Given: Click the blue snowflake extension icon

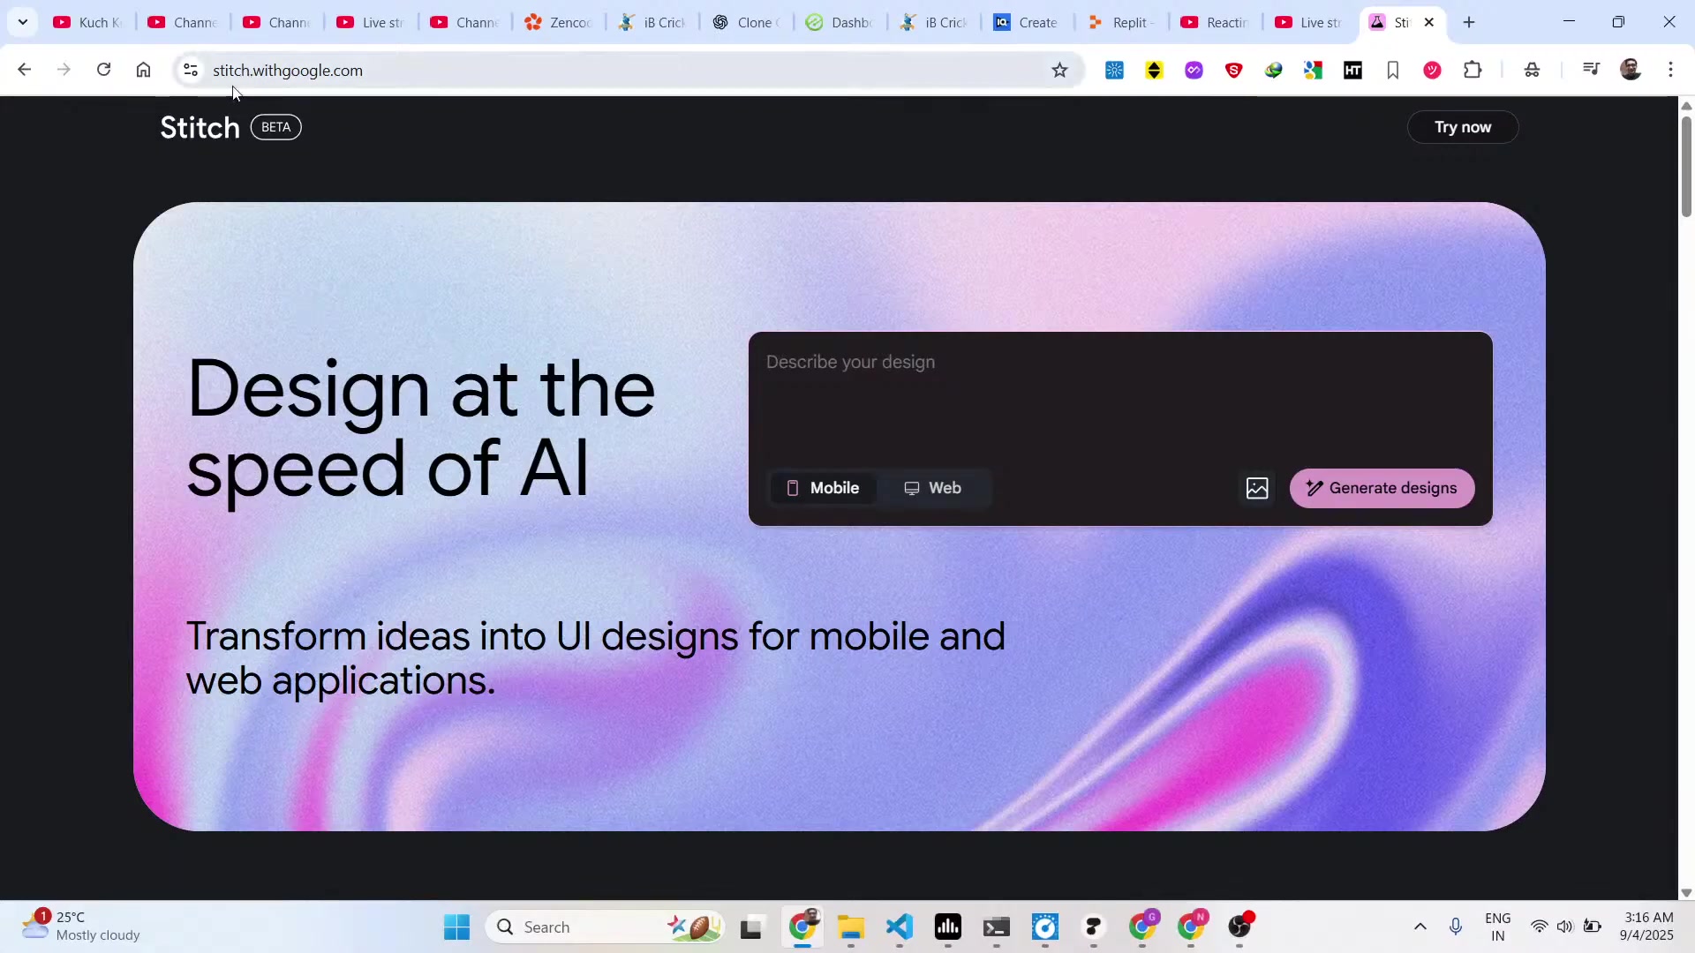Looking at the screenshot, I should (x=1114, y=70).
